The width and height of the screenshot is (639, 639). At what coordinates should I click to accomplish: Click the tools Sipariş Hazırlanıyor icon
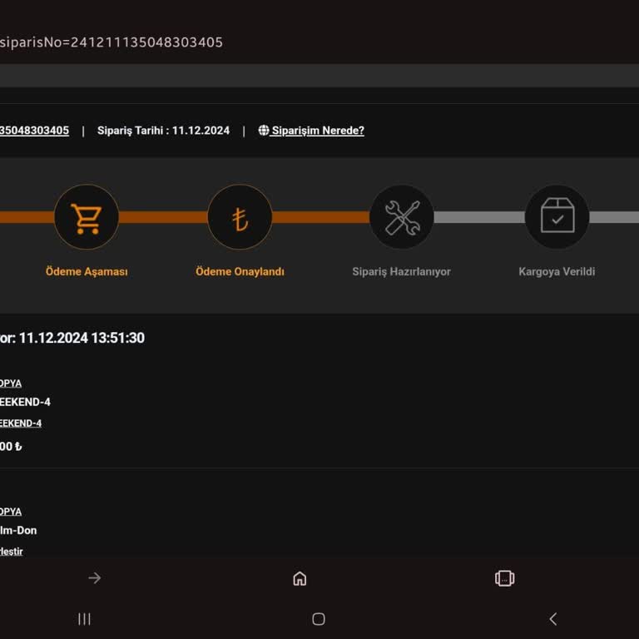[402, 217]
